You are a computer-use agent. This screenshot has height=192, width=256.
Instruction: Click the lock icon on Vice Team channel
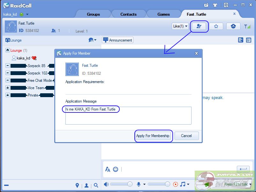tap(8, 88)
